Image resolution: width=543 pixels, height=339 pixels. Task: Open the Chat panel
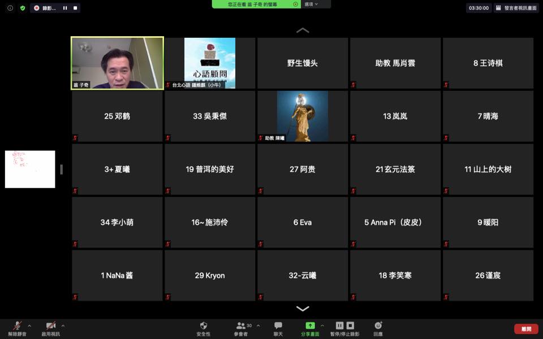(278, 326)
